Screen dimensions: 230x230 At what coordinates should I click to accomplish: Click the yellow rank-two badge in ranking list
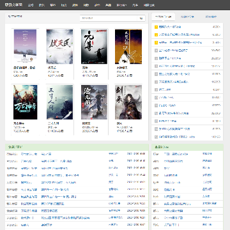click(156, 34)
